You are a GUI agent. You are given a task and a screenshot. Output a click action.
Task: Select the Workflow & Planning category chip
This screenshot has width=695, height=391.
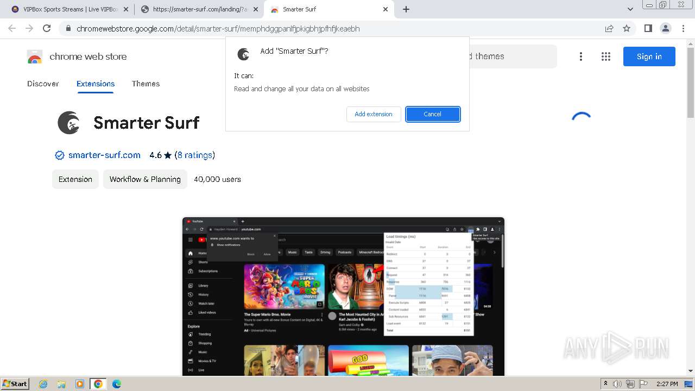pyautogui.click(x=145, y=179)
